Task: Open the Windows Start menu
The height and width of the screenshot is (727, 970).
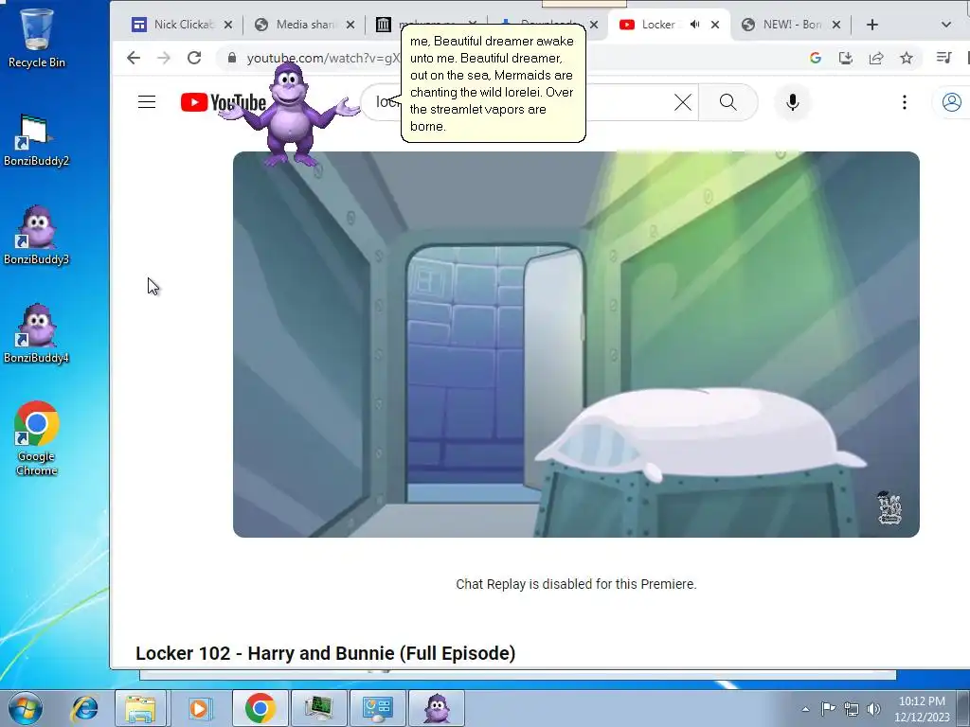Action: pyautogui.click(x=26, y=708)
